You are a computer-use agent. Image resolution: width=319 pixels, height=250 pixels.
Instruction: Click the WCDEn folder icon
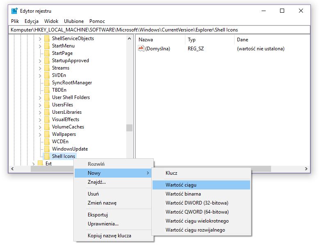point(47,141)
